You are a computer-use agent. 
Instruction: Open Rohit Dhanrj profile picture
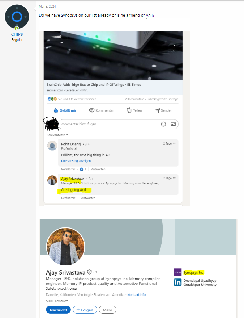(52, 146)
